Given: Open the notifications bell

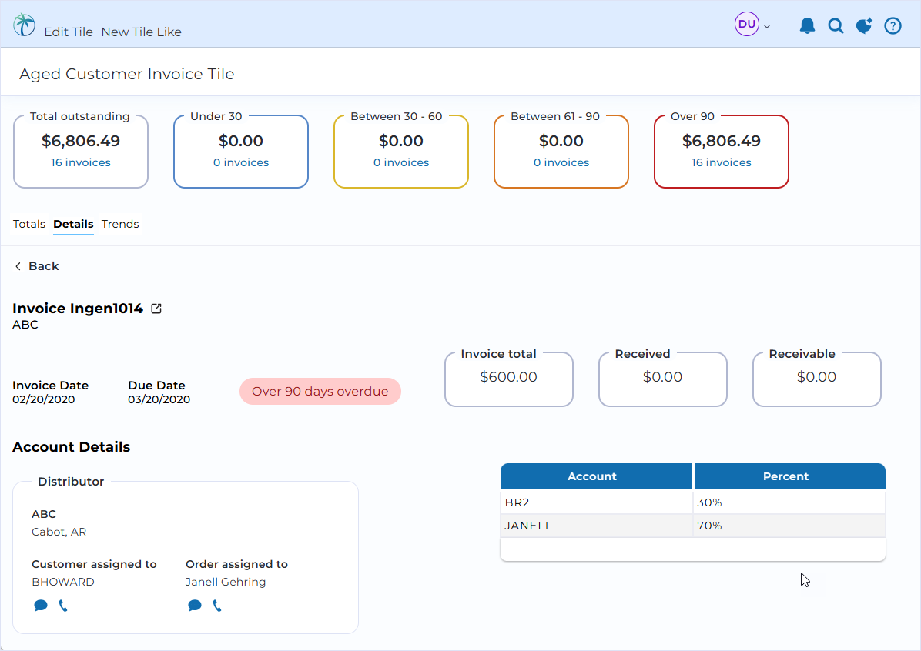Looking at the screenshot, I should [807, 25].
